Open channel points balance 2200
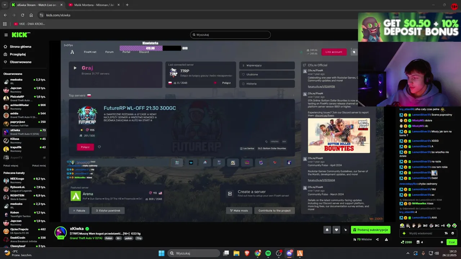This screenshot has width=461, height=259. pyautogui.click(x=406, y=242)
